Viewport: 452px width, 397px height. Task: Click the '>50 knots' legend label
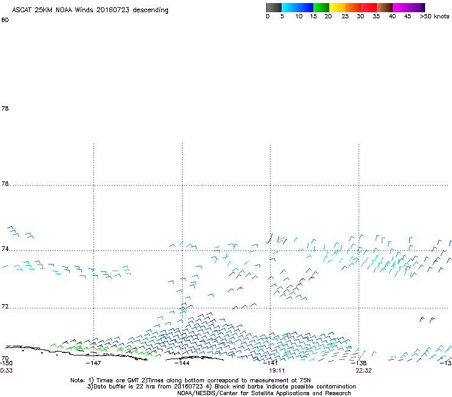click(434, 16)
